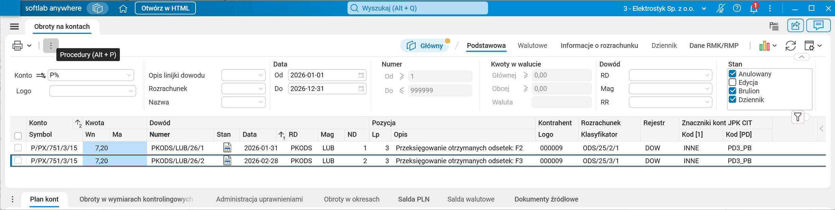Image resolution: width=835 pixels, height=210 pixels.
Task: Click document icon for PKODS/LUB/26/1
Action: click(x=227, y=148)
